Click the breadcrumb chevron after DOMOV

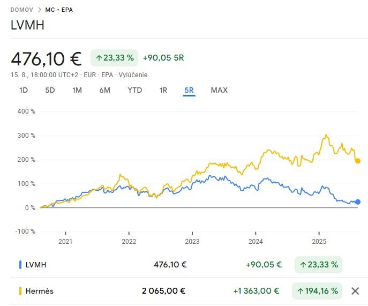(40, 10)
